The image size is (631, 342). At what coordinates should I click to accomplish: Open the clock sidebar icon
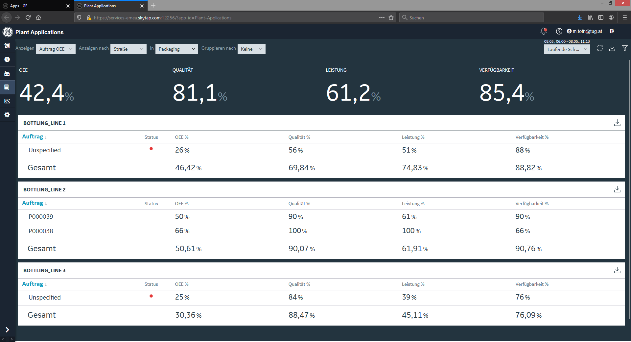7,60
